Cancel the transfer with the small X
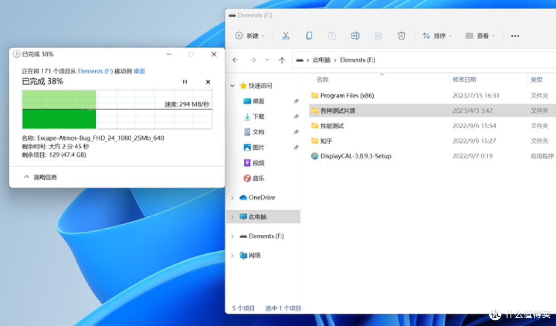The image size is (556, 326). tap(208, 82)
